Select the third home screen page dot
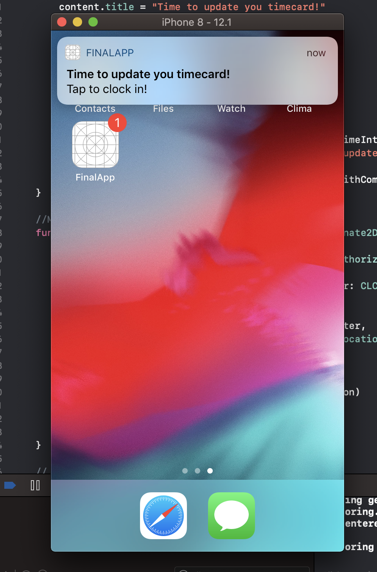This screenshot has height=572, width=377. (x=210, y=471)
